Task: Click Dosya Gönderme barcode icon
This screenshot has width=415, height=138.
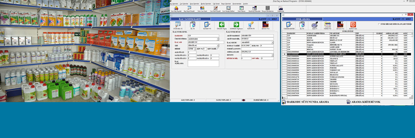Action: tap(267, 8)
